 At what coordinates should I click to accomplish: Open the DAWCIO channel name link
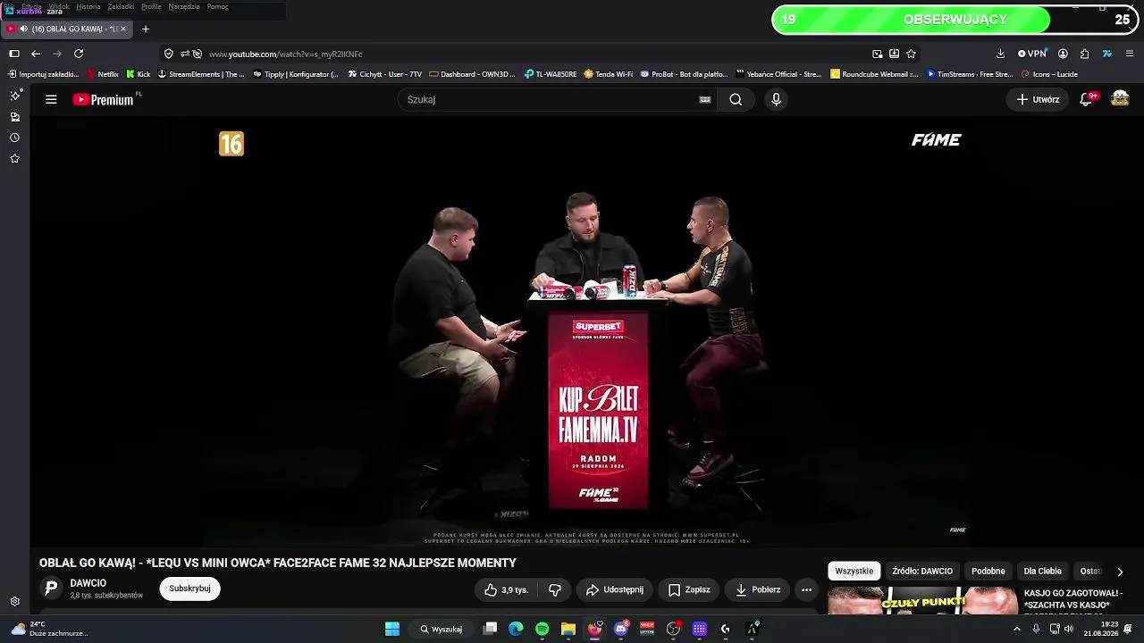(x=88, y=583)
